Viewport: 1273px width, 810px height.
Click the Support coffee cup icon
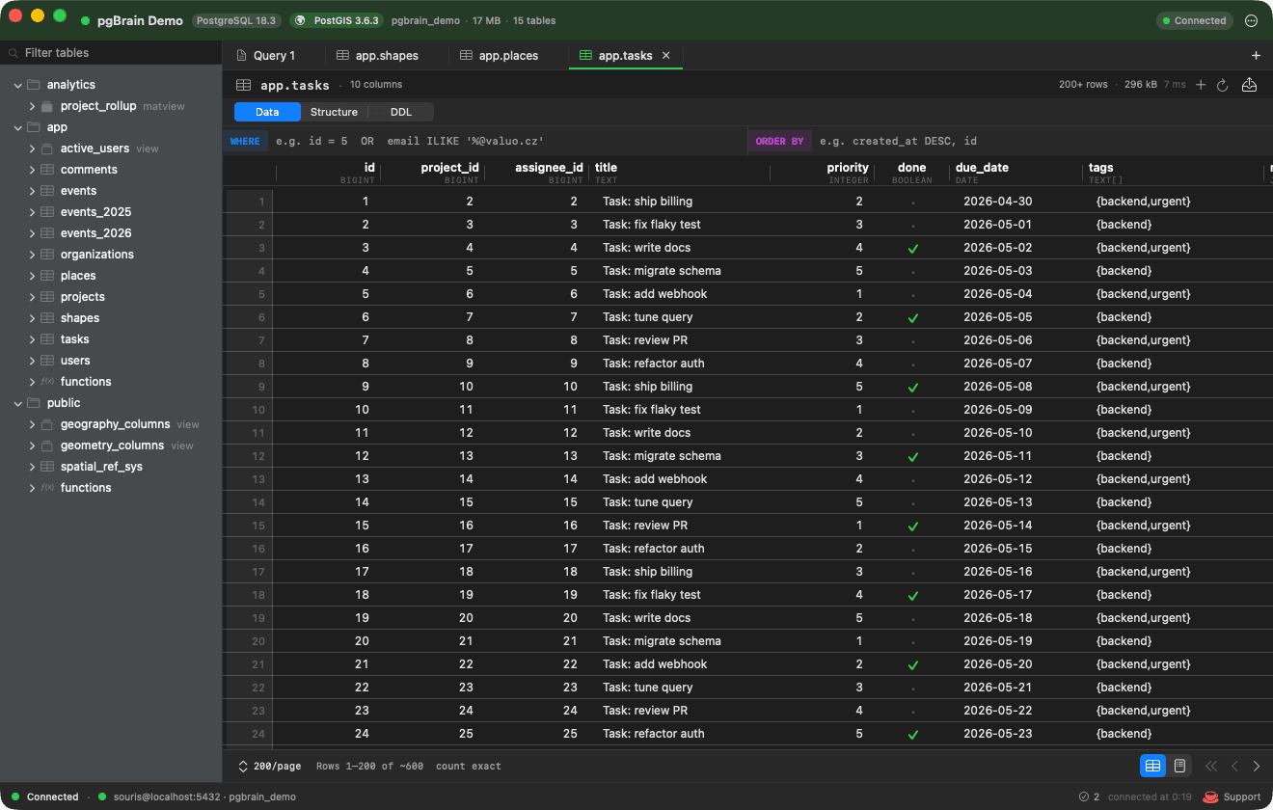1210,796
